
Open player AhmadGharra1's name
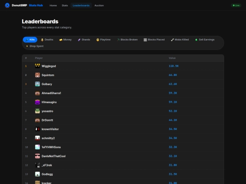pyautogui.click(x=51, y=93)
